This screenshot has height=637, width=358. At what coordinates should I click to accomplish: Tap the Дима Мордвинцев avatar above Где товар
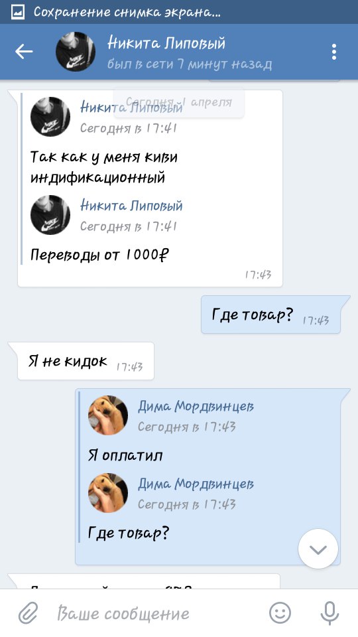click(108, 493)
